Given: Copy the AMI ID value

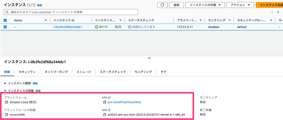Looking at the screenshot, I should (x=104, y=102).
